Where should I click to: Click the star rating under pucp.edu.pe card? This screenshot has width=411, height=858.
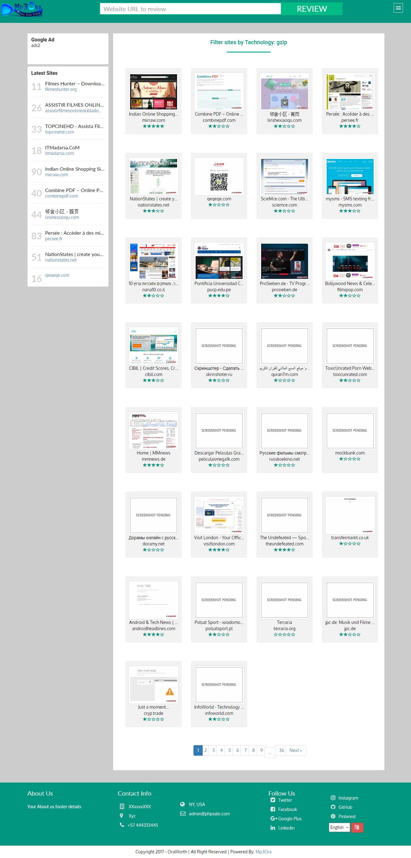[219, 296]
